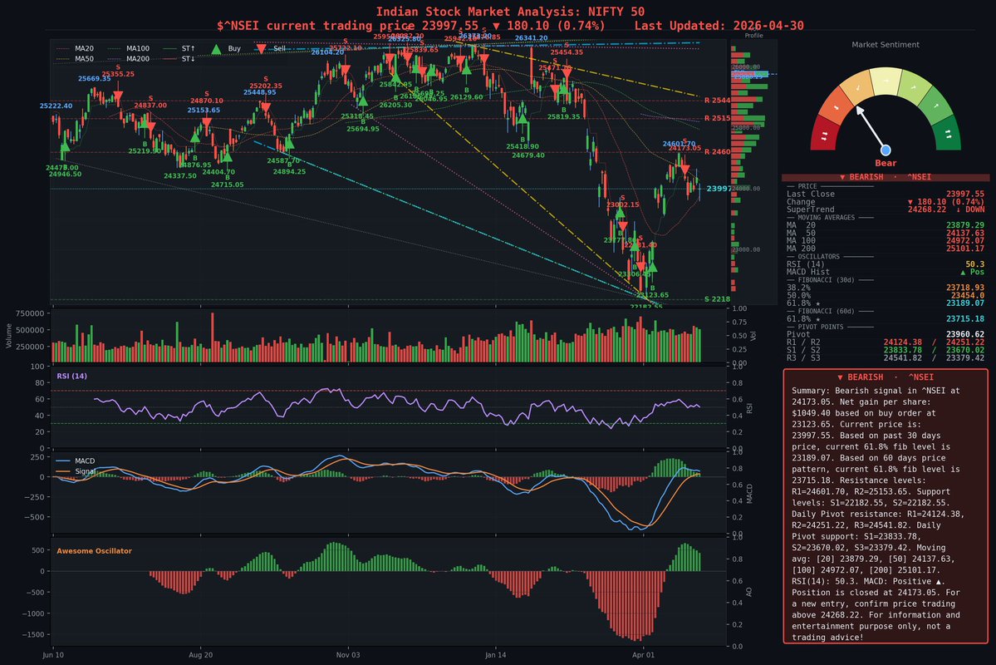Click the dark green gauge segment
Viewport: 996px width, 665px height.
(x=946, y=134)
